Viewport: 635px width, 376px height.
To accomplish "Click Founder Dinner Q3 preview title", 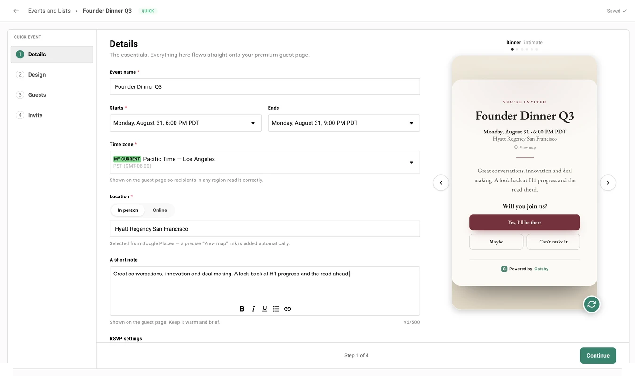I will (x=524, y=116).
